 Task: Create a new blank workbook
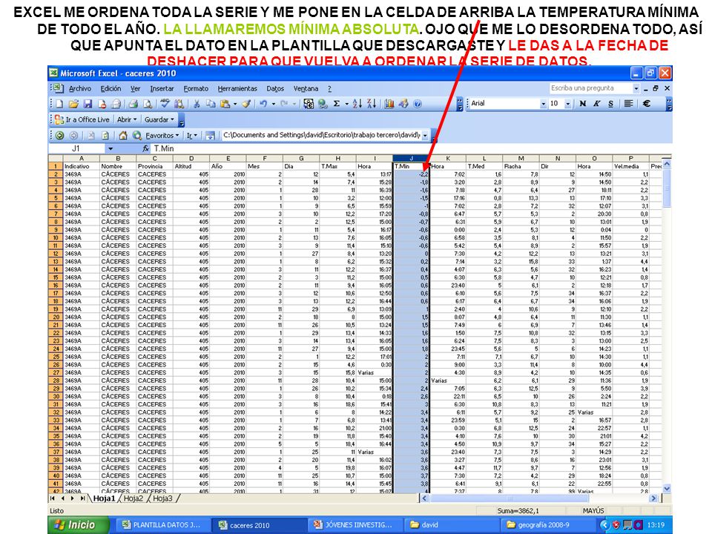[59, 104]
